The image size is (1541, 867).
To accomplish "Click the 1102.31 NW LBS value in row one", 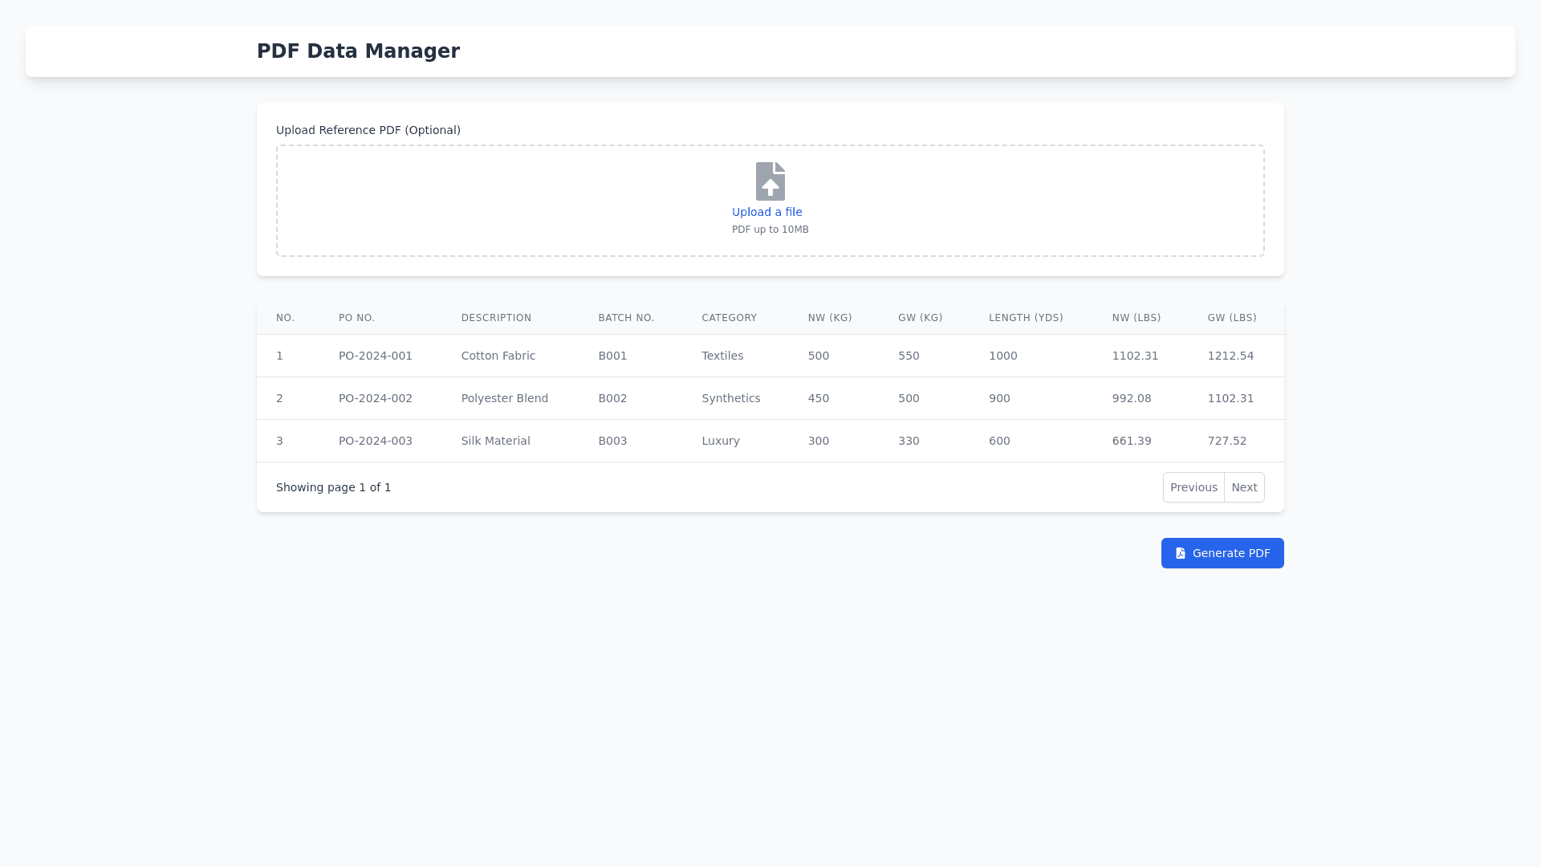I will click(1134, 356).
